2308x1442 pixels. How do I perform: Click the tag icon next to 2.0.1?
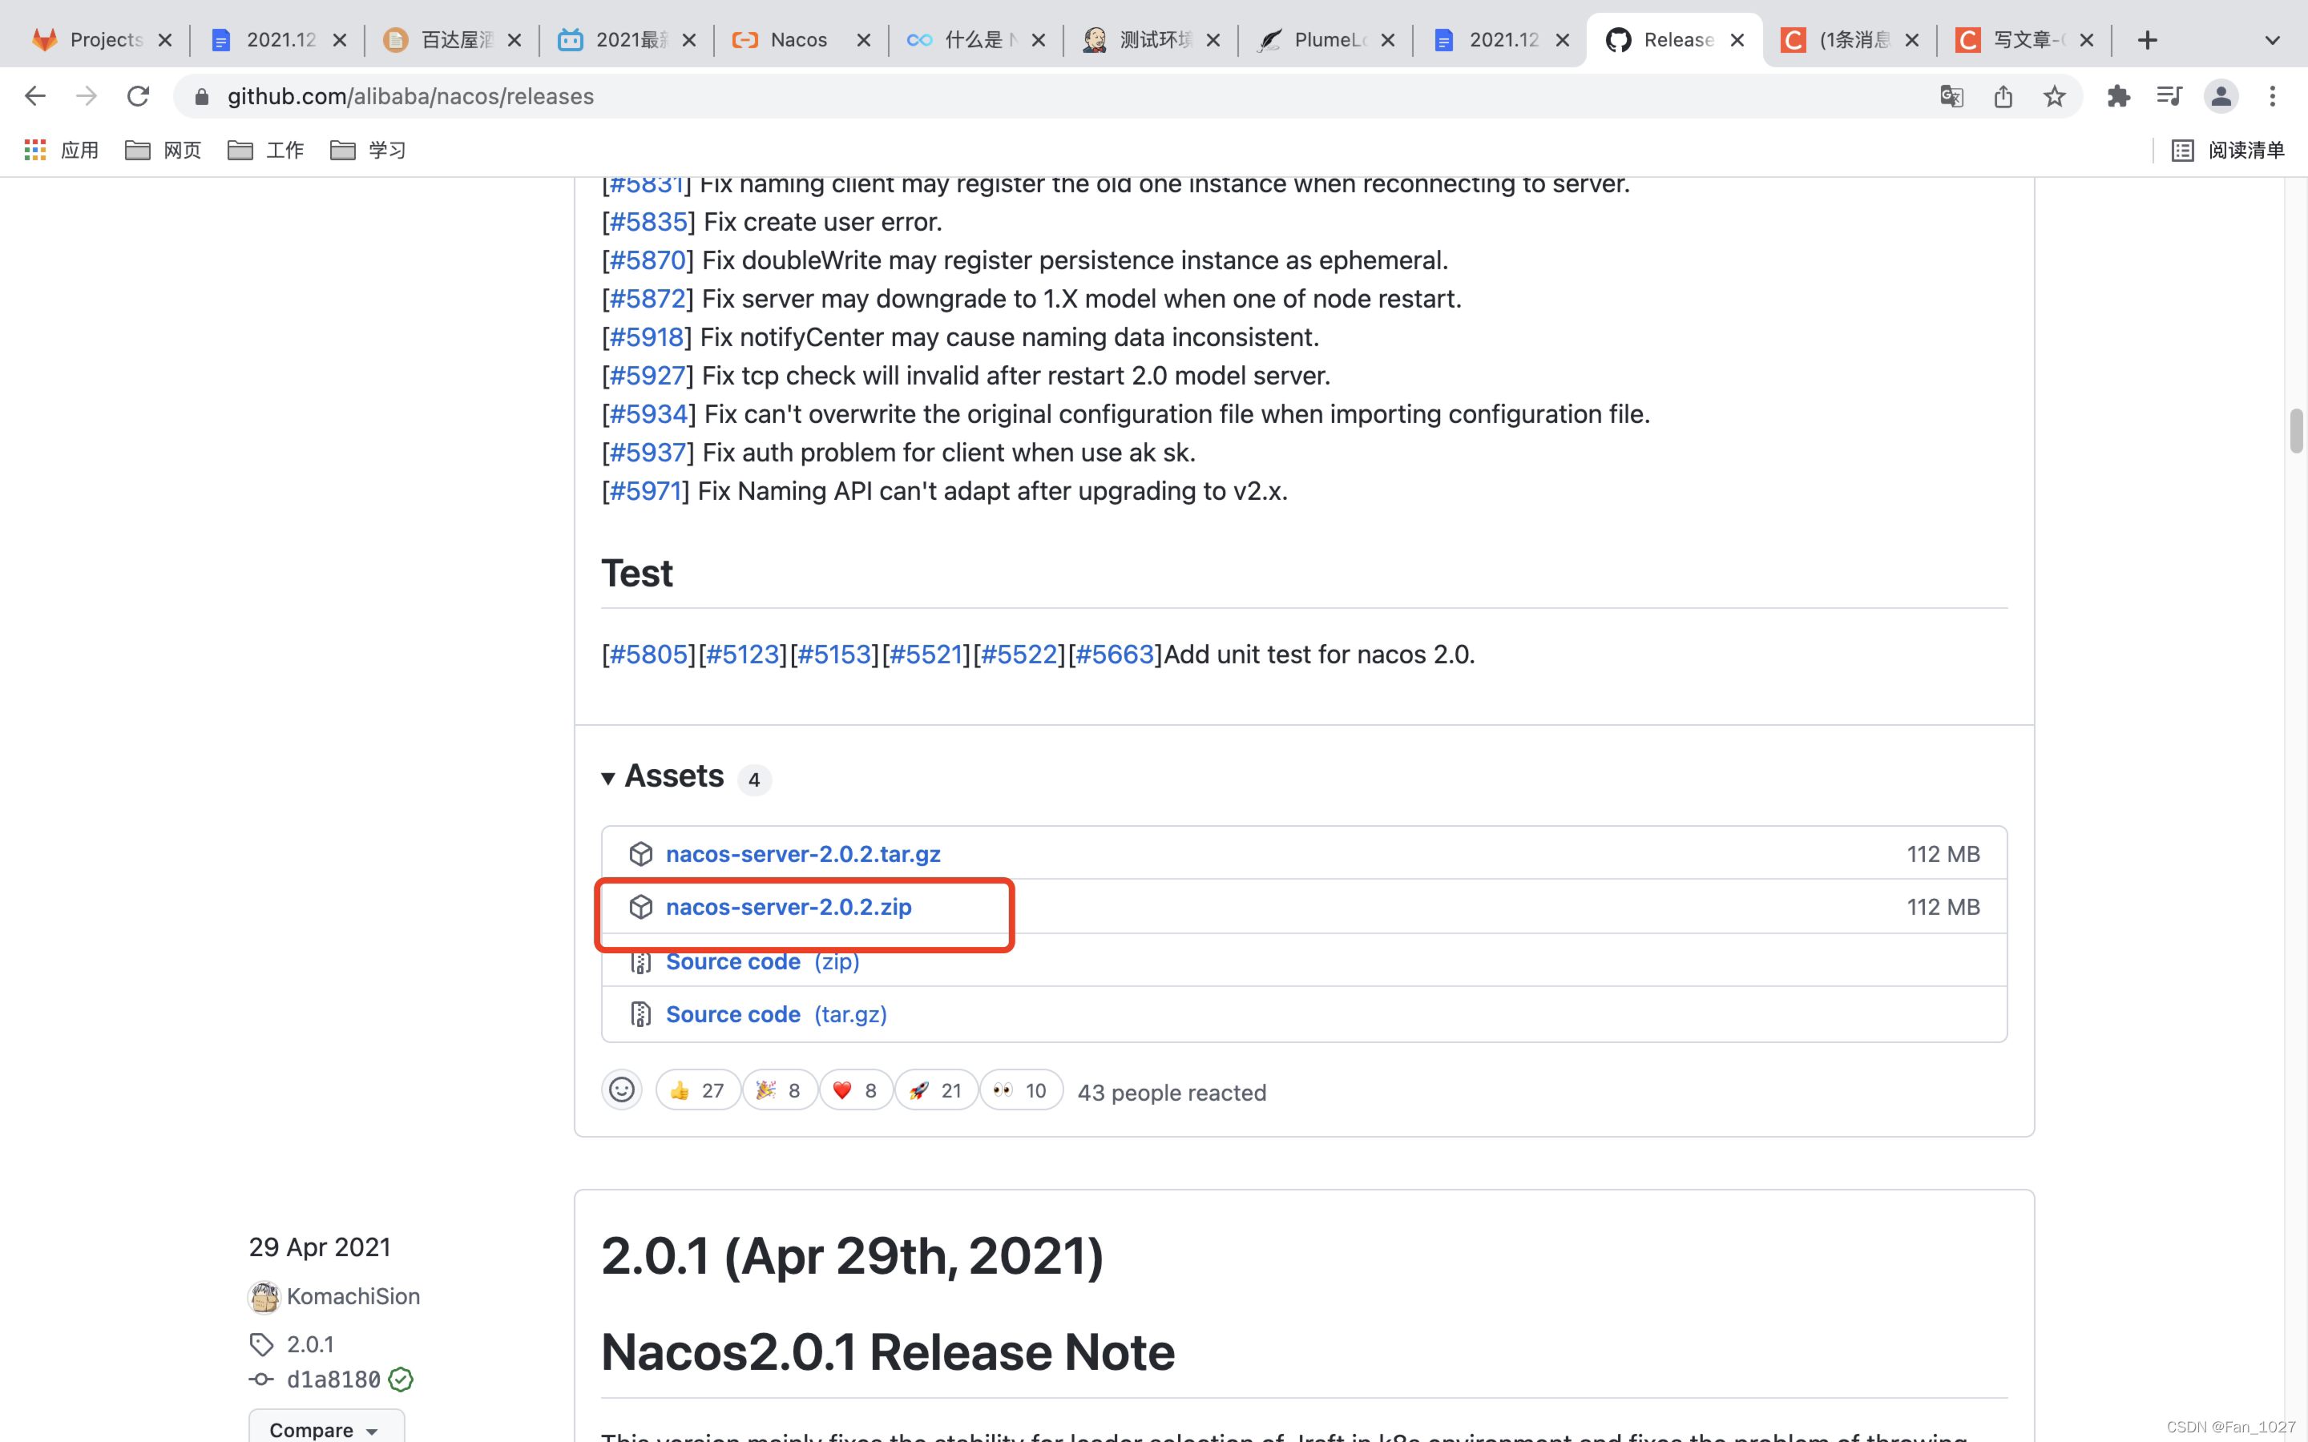[x=261, y=1343]
